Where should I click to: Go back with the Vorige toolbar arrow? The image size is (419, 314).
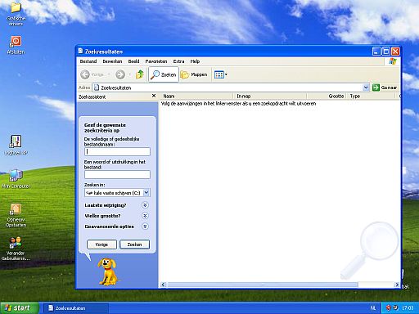(x=92, y=74)
